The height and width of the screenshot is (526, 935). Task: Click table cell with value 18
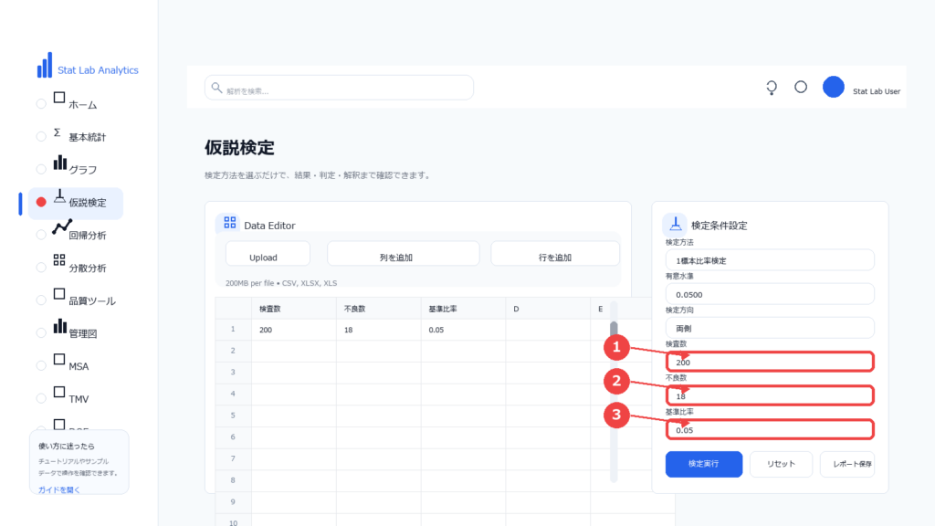tap(378, 330)
